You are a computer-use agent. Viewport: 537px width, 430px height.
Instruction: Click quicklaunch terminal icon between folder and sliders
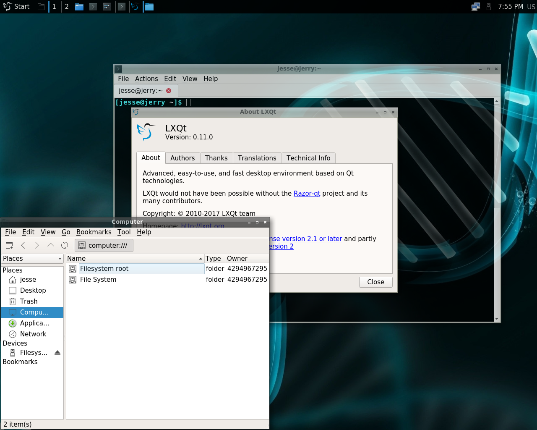tap(93, 6)
